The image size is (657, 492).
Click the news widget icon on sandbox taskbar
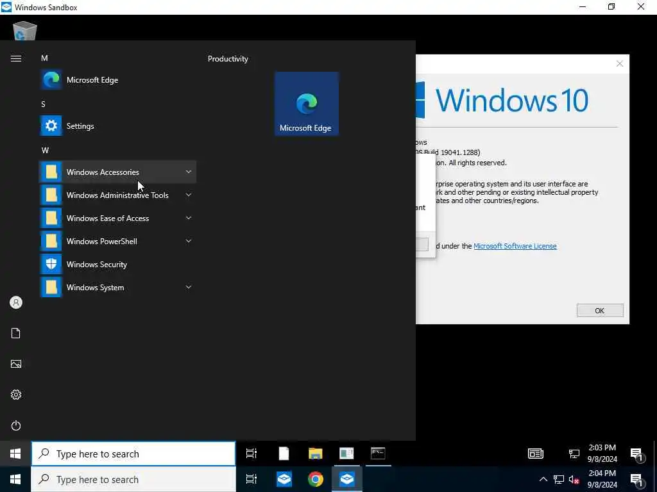(x=536, y=454)
